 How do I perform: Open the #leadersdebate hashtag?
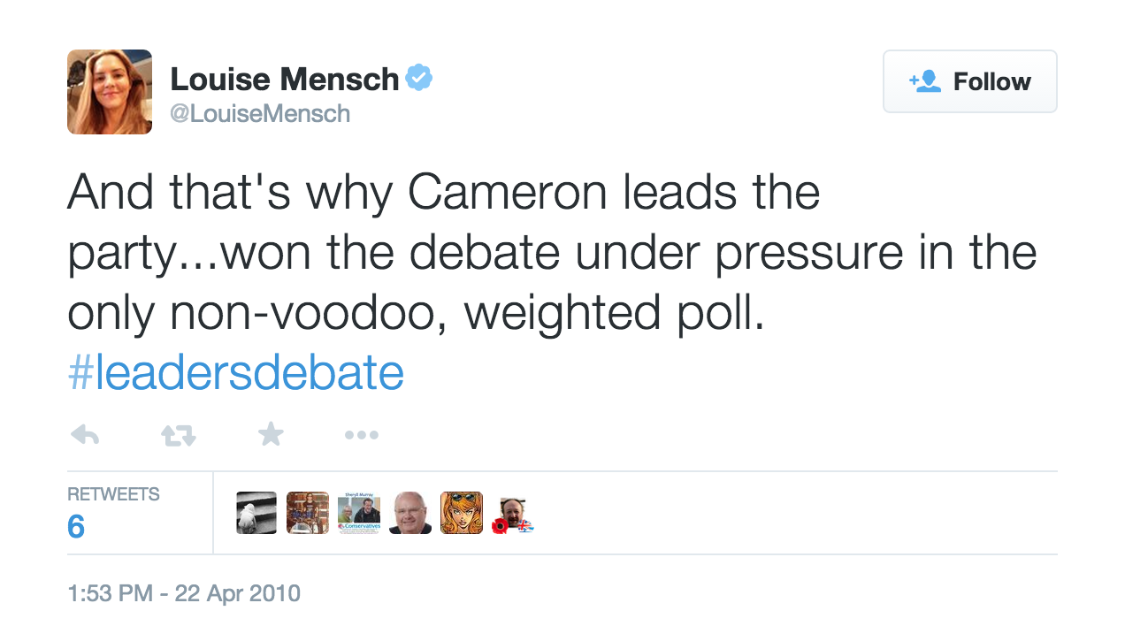(x=236, y=372)
